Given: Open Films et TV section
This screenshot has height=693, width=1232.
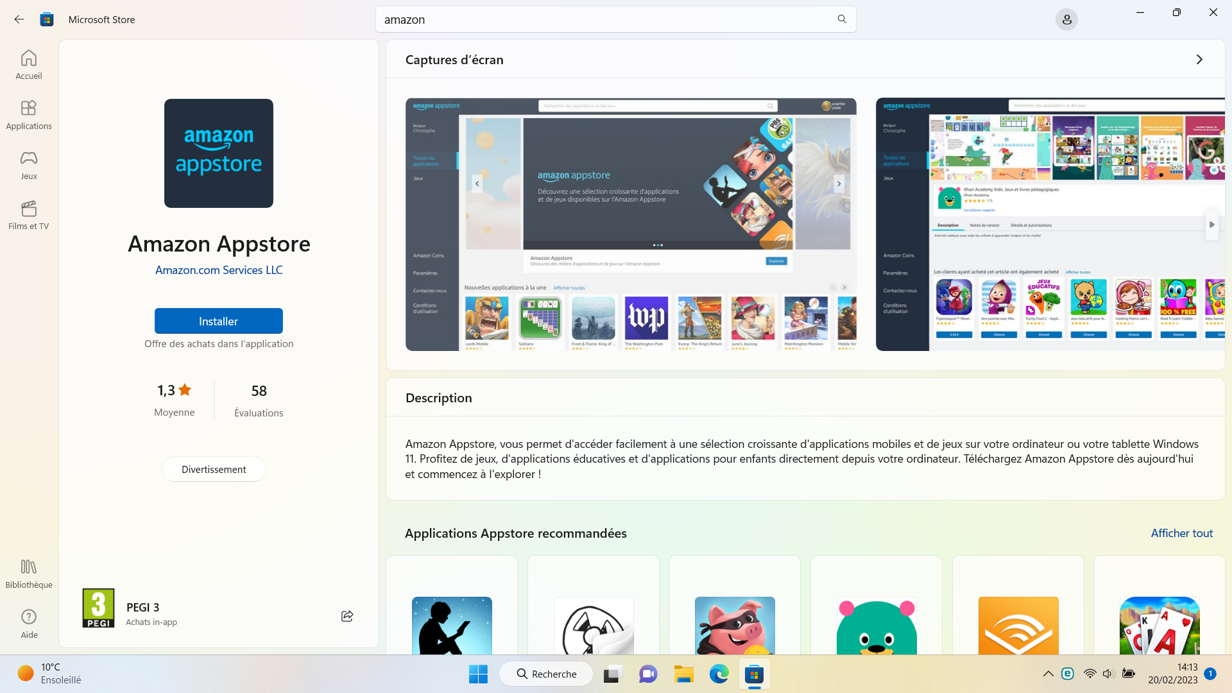Looking at the screenshot, I should [x=29, y=215].
